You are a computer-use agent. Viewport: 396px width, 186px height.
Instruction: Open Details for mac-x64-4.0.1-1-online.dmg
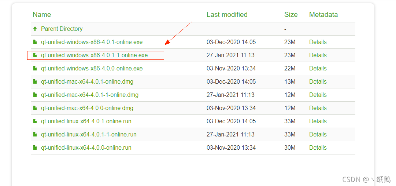coord(318,95)
